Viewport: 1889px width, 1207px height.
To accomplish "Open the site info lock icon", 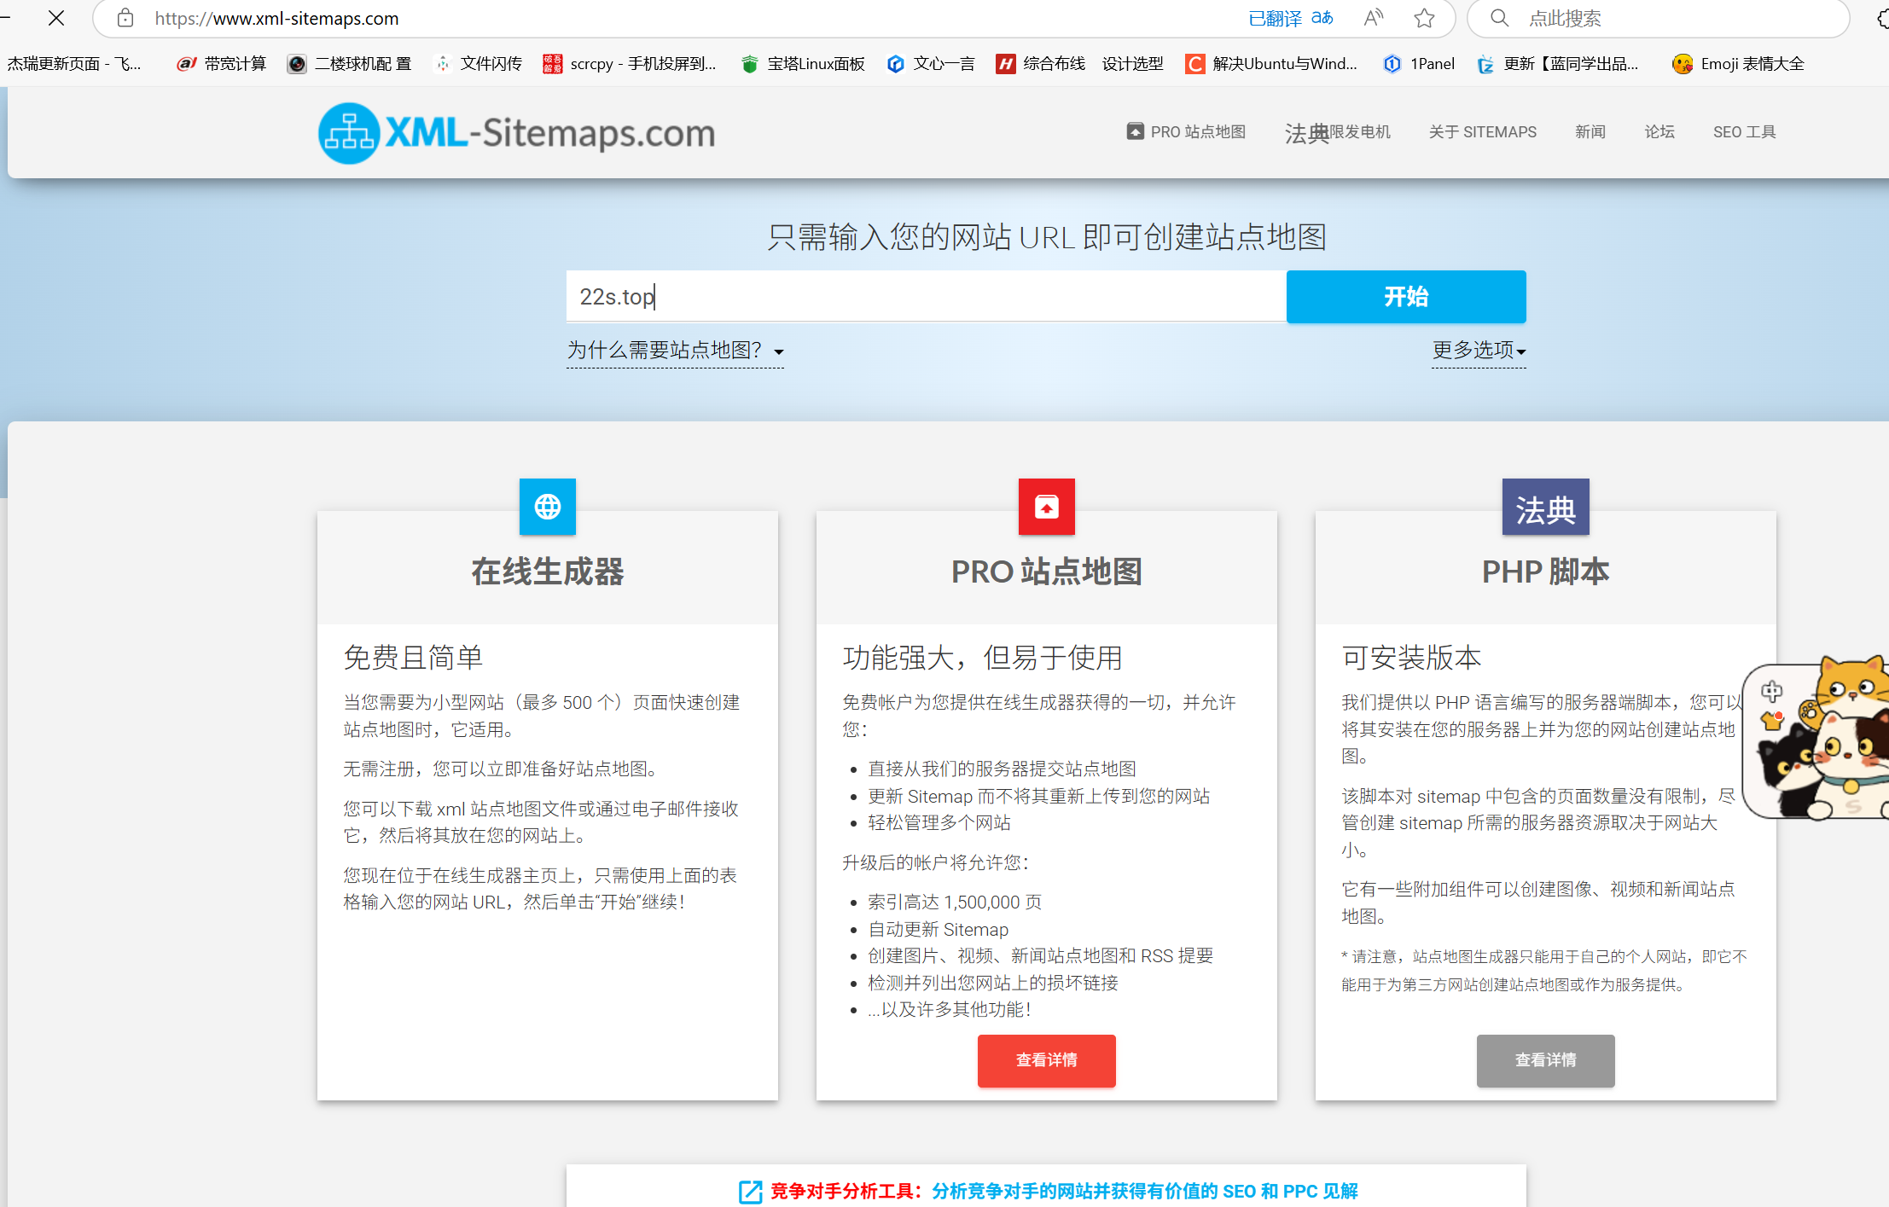I will (x=125, y=18).
